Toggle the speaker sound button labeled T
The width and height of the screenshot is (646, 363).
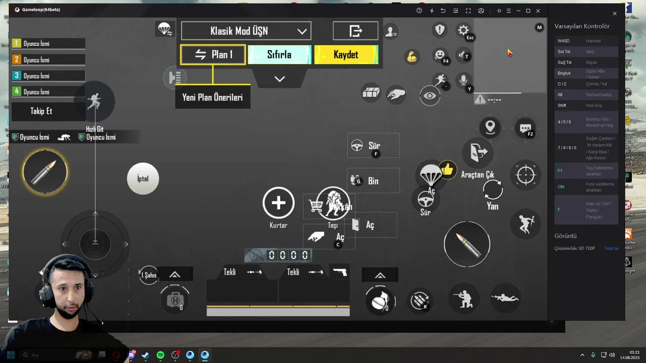coord(463,55)
